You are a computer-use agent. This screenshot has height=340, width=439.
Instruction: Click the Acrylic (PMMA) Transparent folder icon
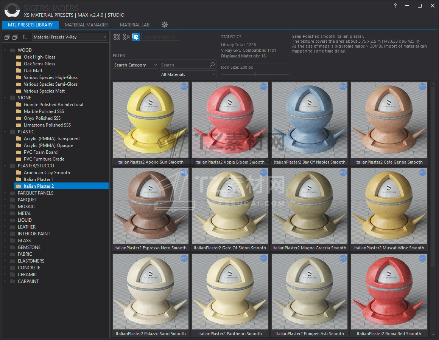pos(19,139)
